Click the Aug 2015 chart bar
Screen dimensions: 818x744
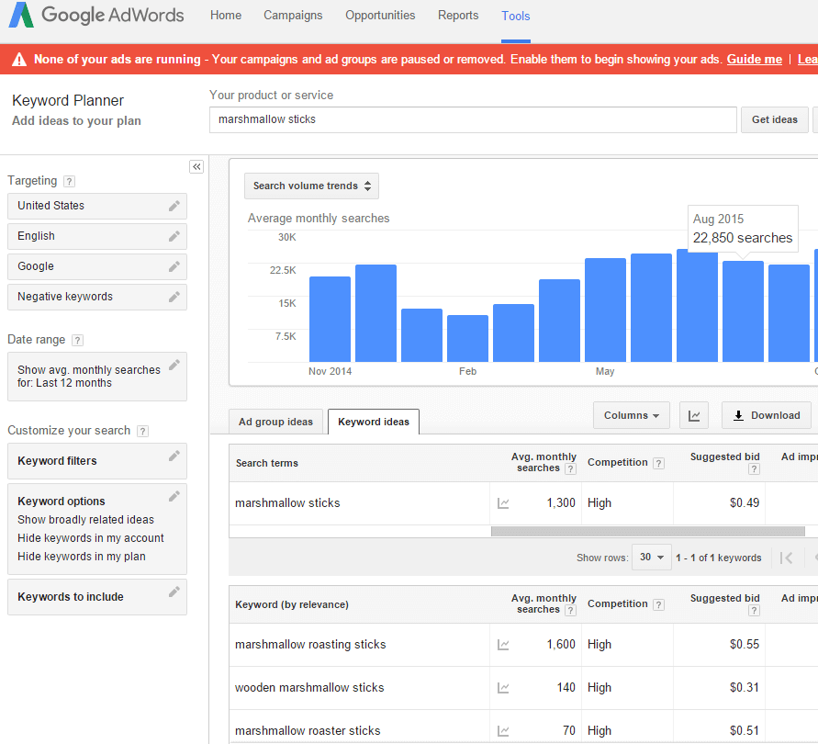tap(743, 311)
